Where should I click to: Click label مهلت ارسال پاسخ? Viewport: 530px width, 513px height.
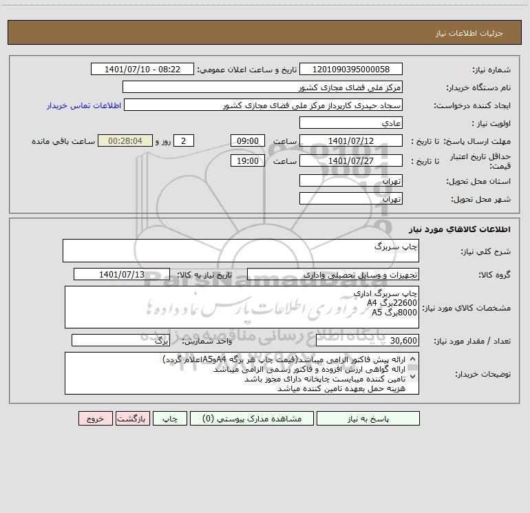[x=477, y=141]
